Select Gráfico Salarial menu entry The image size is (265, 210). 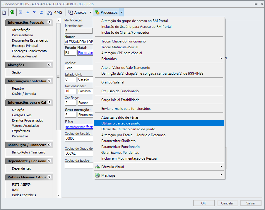(159, 82)
